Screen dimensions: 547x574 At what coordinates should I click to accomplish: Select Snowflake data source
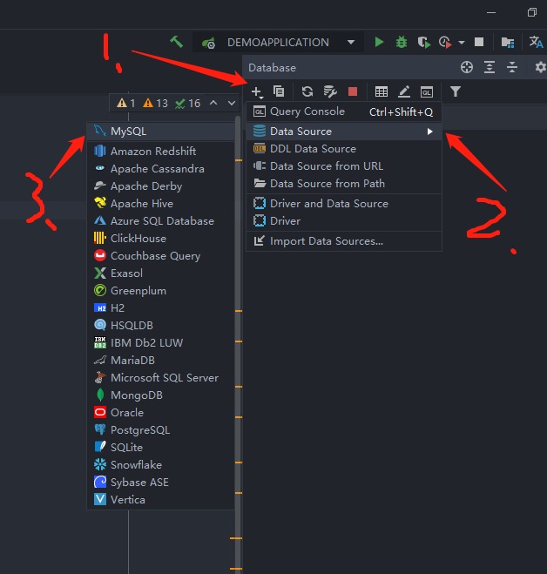pos(161,465)
